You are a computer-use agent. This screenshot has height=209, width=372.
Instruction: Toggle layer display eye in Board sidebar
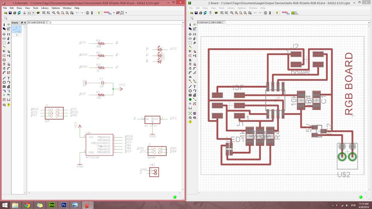click(x=195, y=25)
